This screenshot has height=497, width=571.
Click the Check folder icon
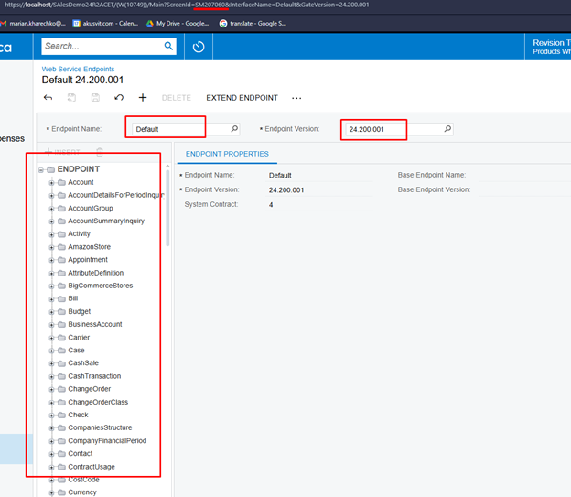click(61, 415)
